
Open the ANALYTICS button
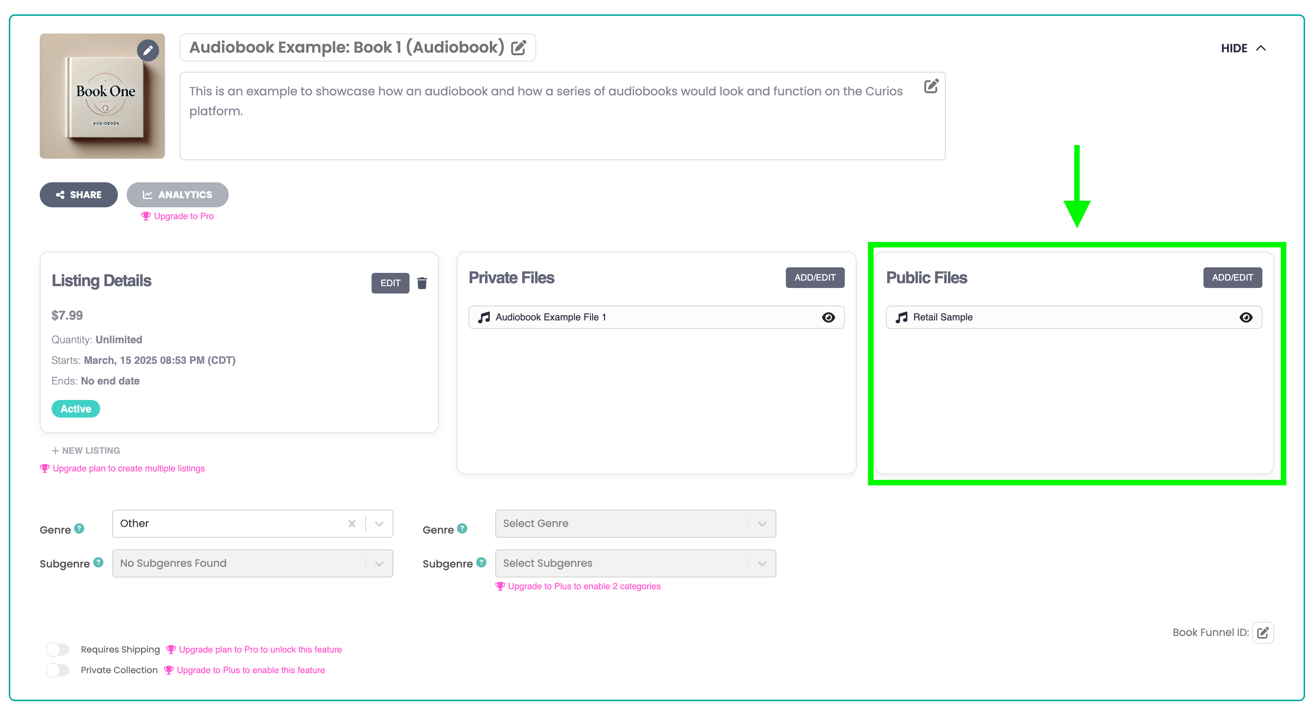point(178,195)
